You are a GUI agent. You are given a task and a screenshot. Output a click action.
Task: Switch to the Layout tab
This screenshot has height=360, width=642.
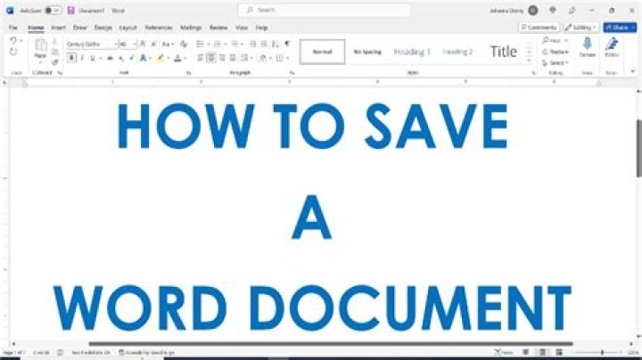[128, 28]
